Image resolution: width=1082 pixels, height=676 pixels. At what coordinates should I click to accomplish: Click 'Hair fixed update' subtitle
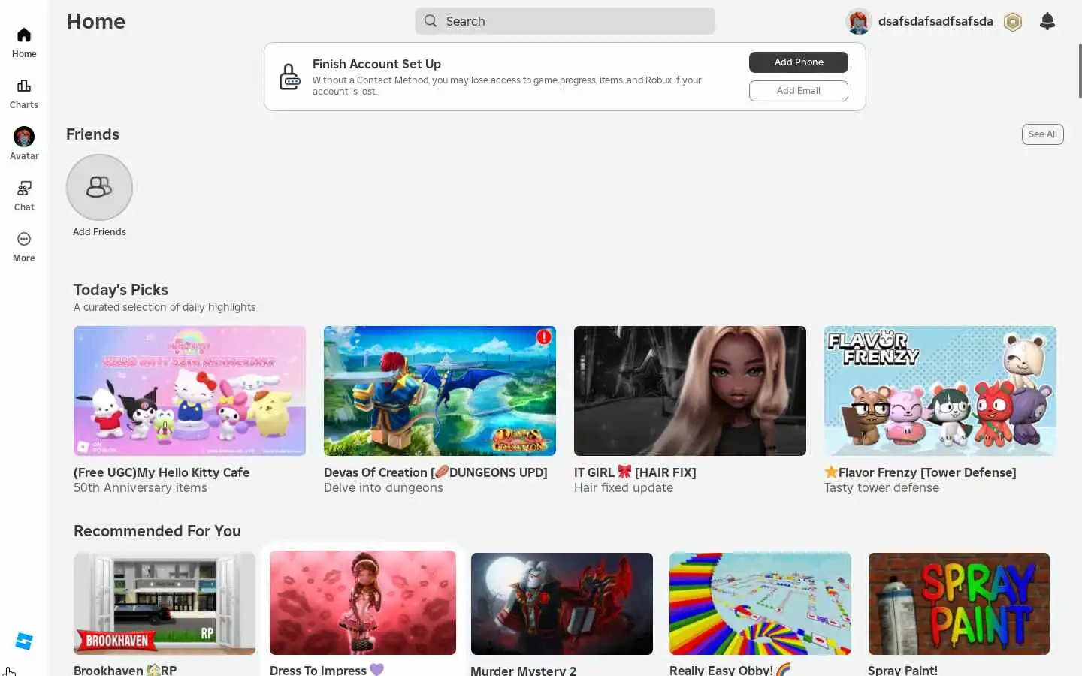[x=624, y=488]
